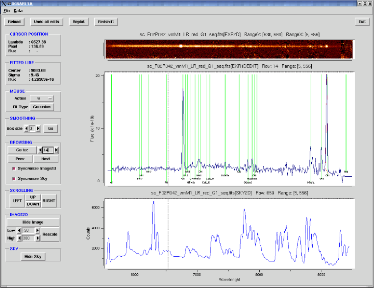374x288 pixels.
Task: Raise the Image2D High cut value arrow
Action: 37,238
